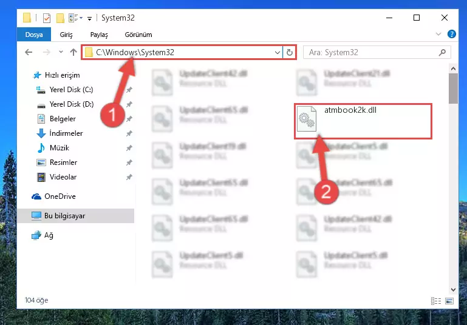Click the pin icon beside Videolar

(x=129, y=177)
